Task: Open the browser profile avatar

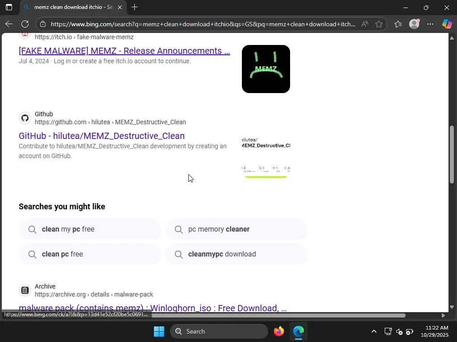Action: (x=414, y=24)
